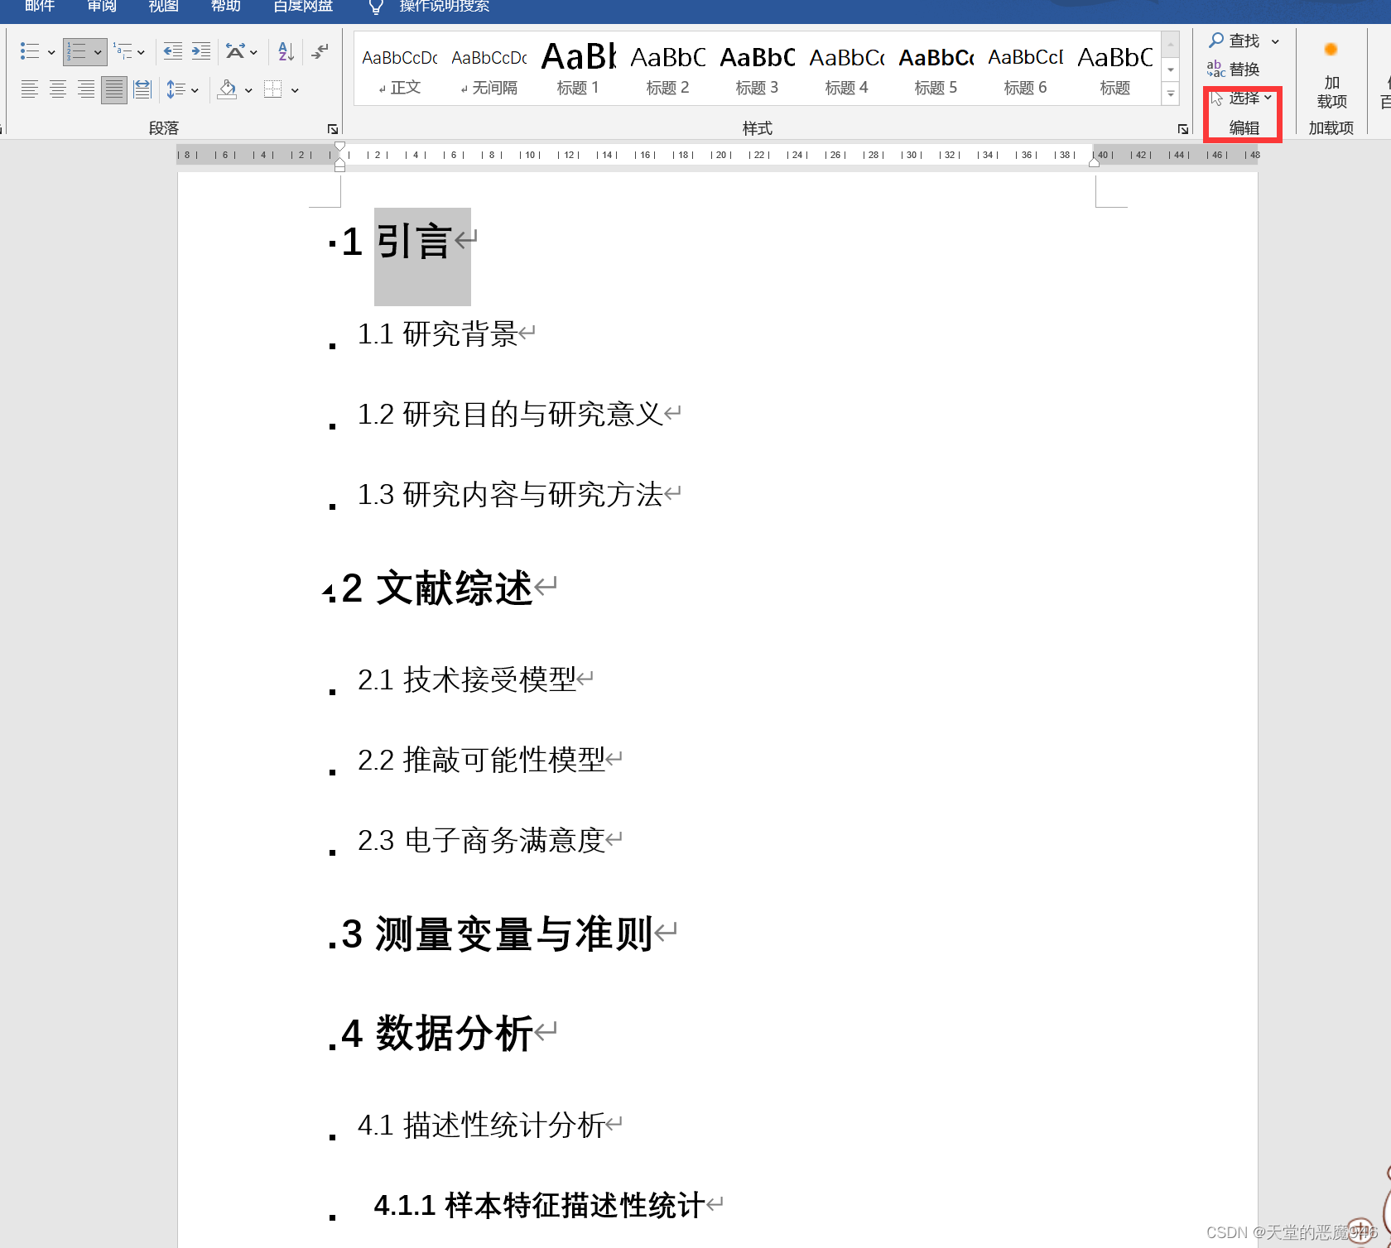Click the bullet list icon

(30, 51)
